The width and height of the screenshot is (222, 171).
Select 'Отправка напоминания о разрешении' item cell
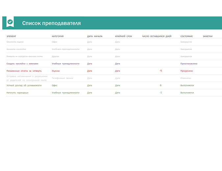27,78
